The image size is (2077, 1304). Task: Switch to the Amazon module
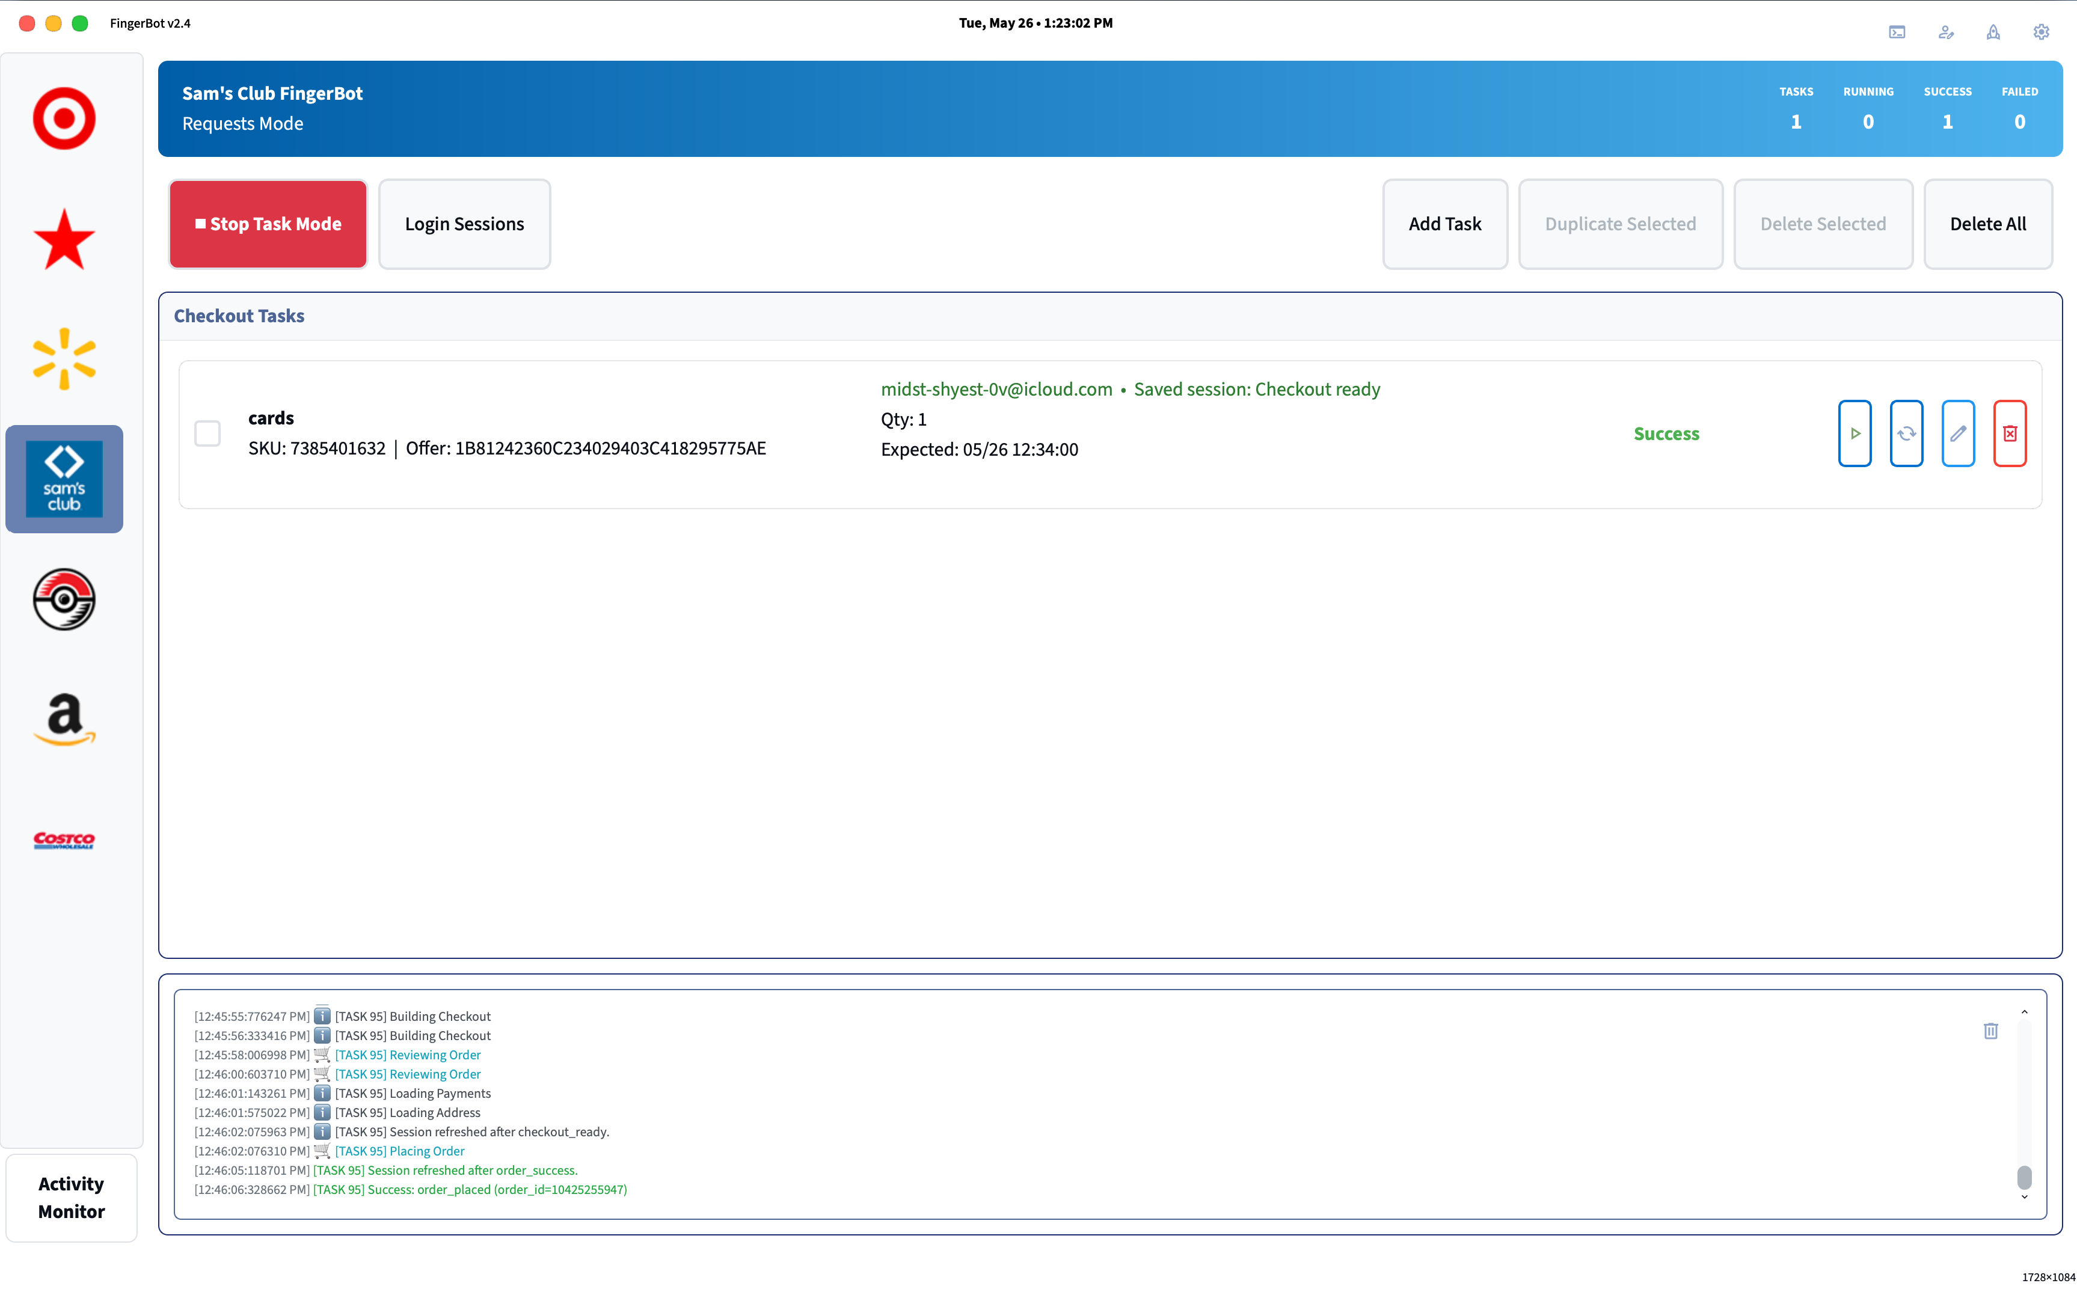click(x=64, y=719)
